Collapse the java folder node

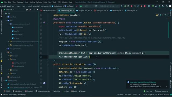[x=6, y=20]
